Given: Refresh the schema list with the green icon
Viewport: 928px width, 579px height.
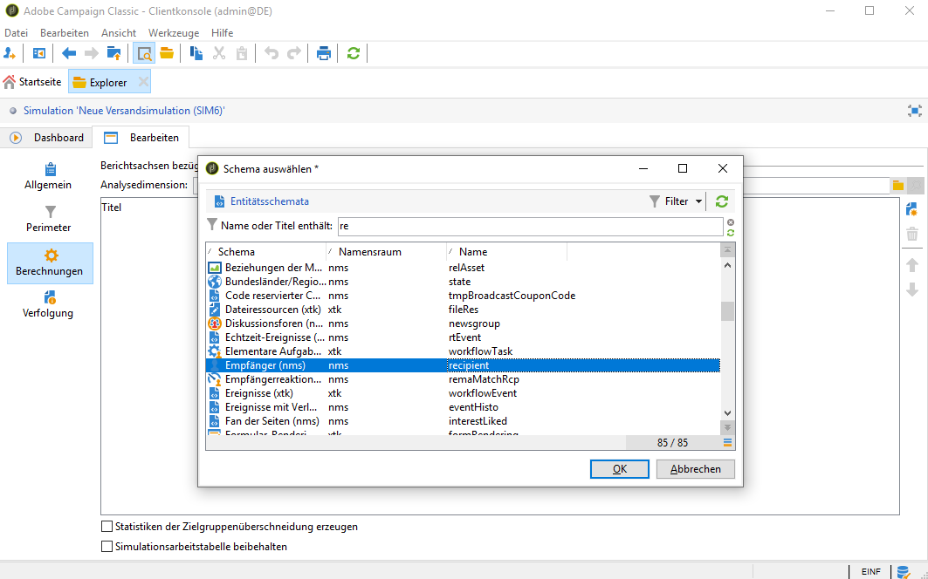Looking at the screenshot, I should coord(721,201).
